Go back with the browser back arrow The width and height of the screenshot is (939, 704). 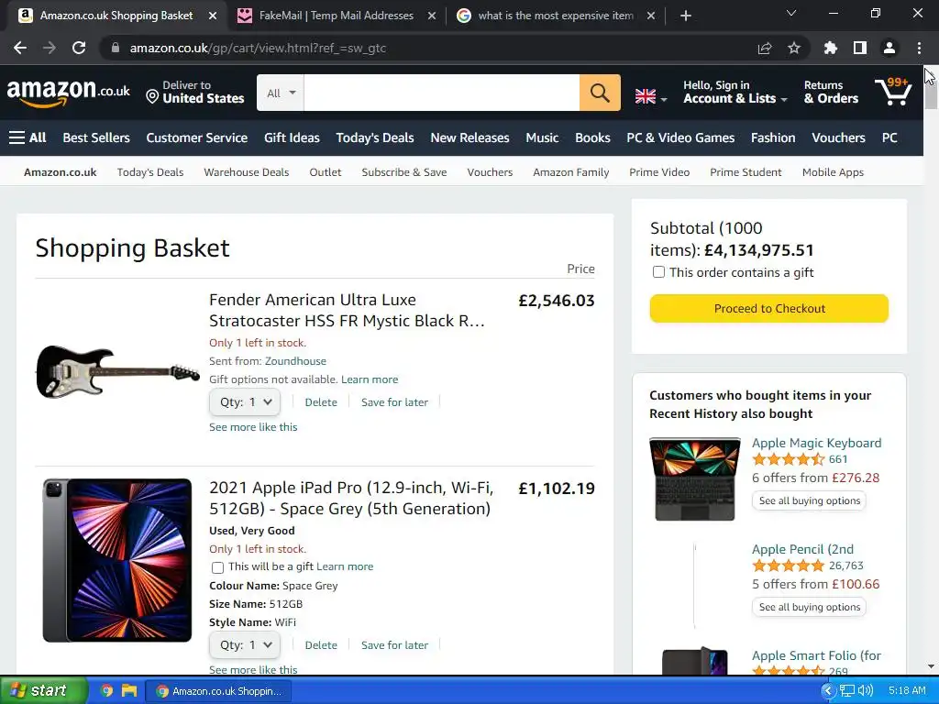[x=20, y=48]
